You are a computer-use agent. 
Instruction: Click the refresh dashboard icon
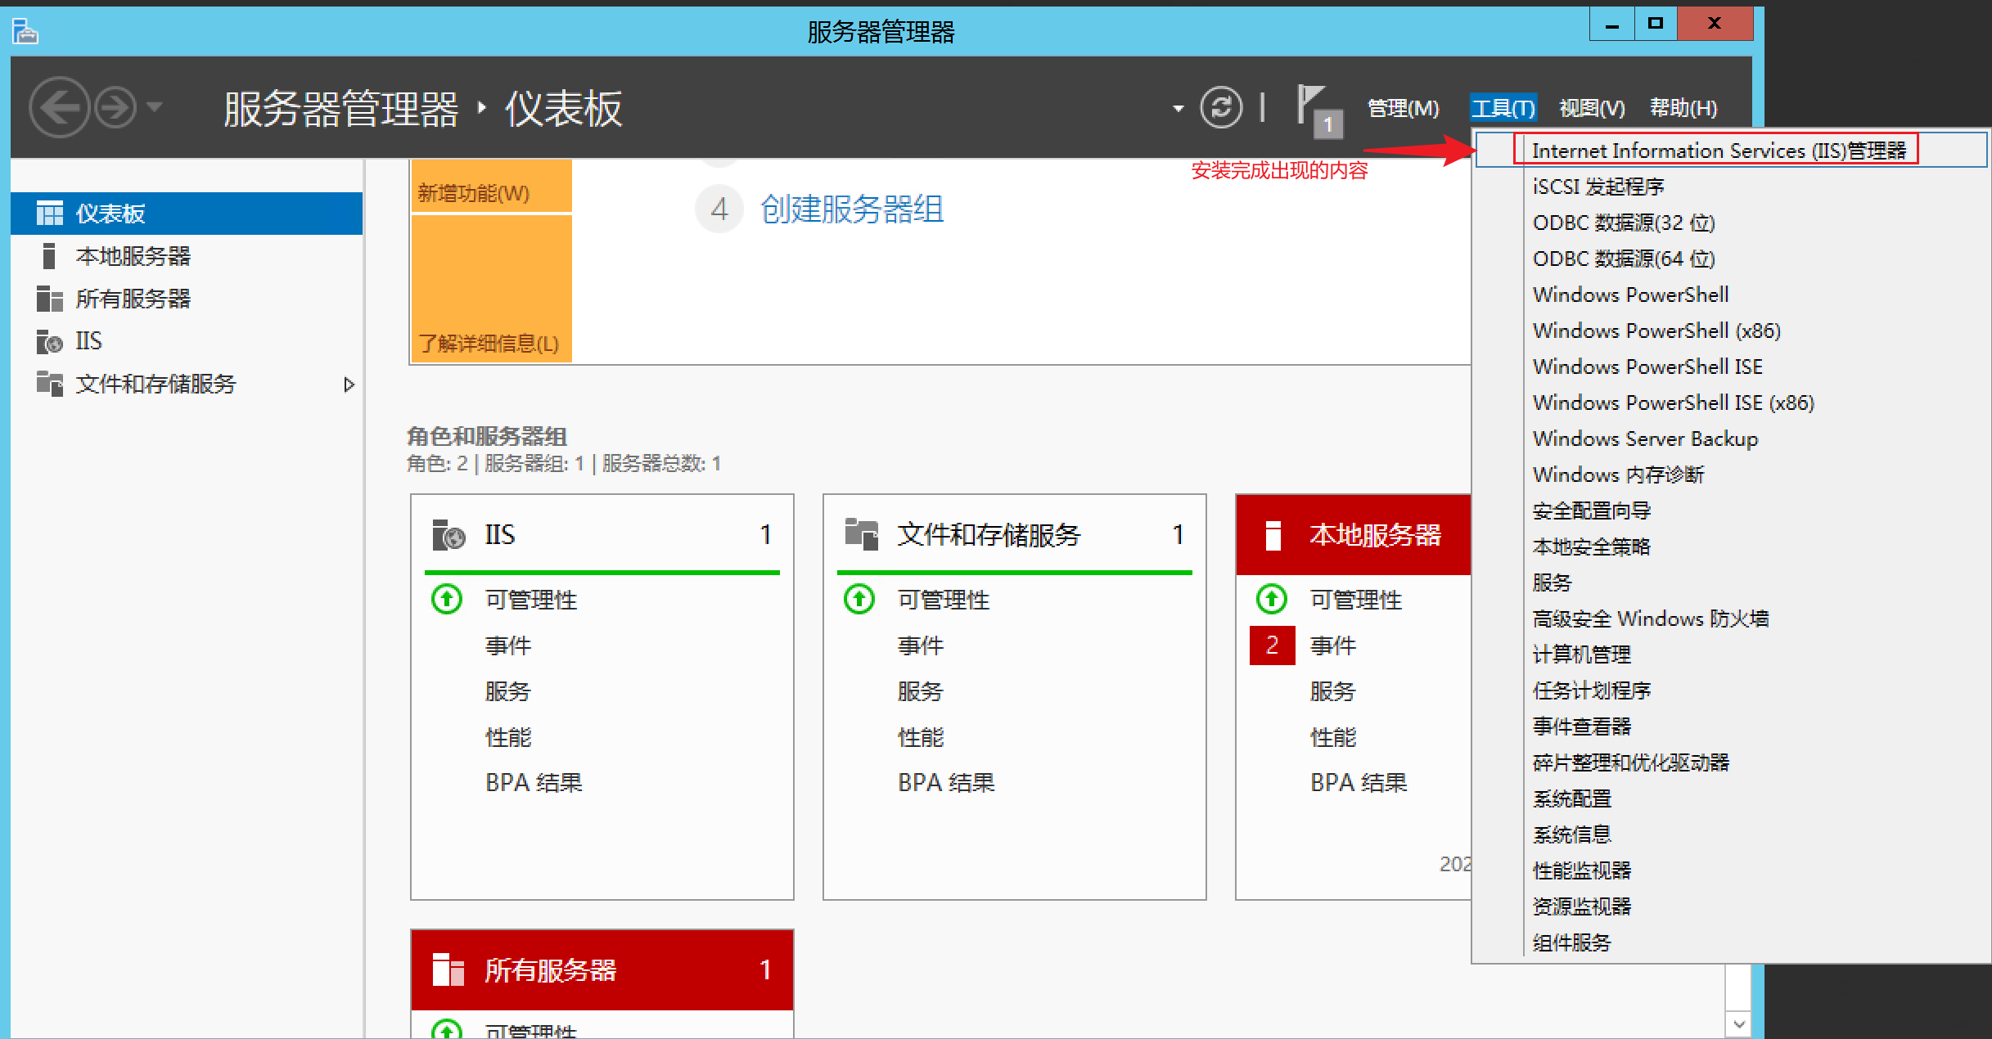1221,107
